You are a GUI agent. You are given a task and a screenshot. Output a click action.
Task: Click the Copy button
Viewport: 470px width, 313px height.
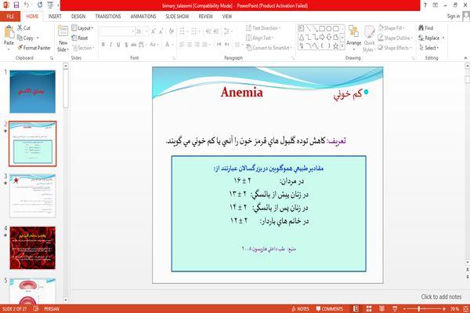26,38
